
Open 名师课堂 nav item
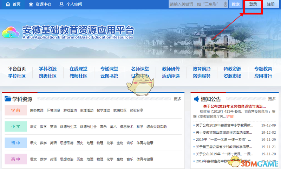[x=140, y=69]
